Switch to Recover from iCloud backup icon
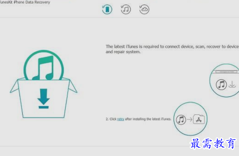Image resolution: width=239 pixels, height=156 pixels. coord(144,9)
